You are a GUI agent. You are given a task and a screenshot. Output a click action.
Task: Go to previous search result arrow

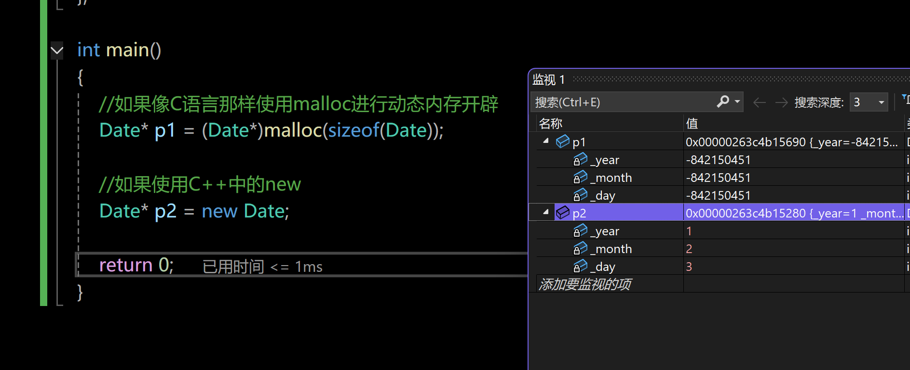point(760,102)
